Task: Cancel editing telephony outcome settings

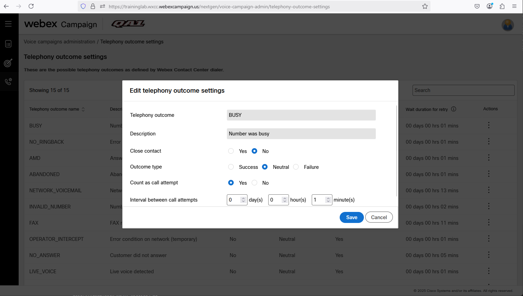Action: click(x=379, y=217)
